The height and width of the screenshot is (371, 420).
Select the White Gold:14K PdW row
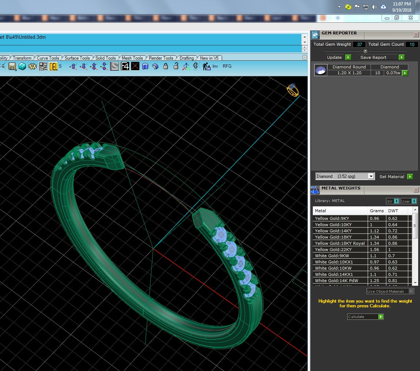[x=362, y=281]
